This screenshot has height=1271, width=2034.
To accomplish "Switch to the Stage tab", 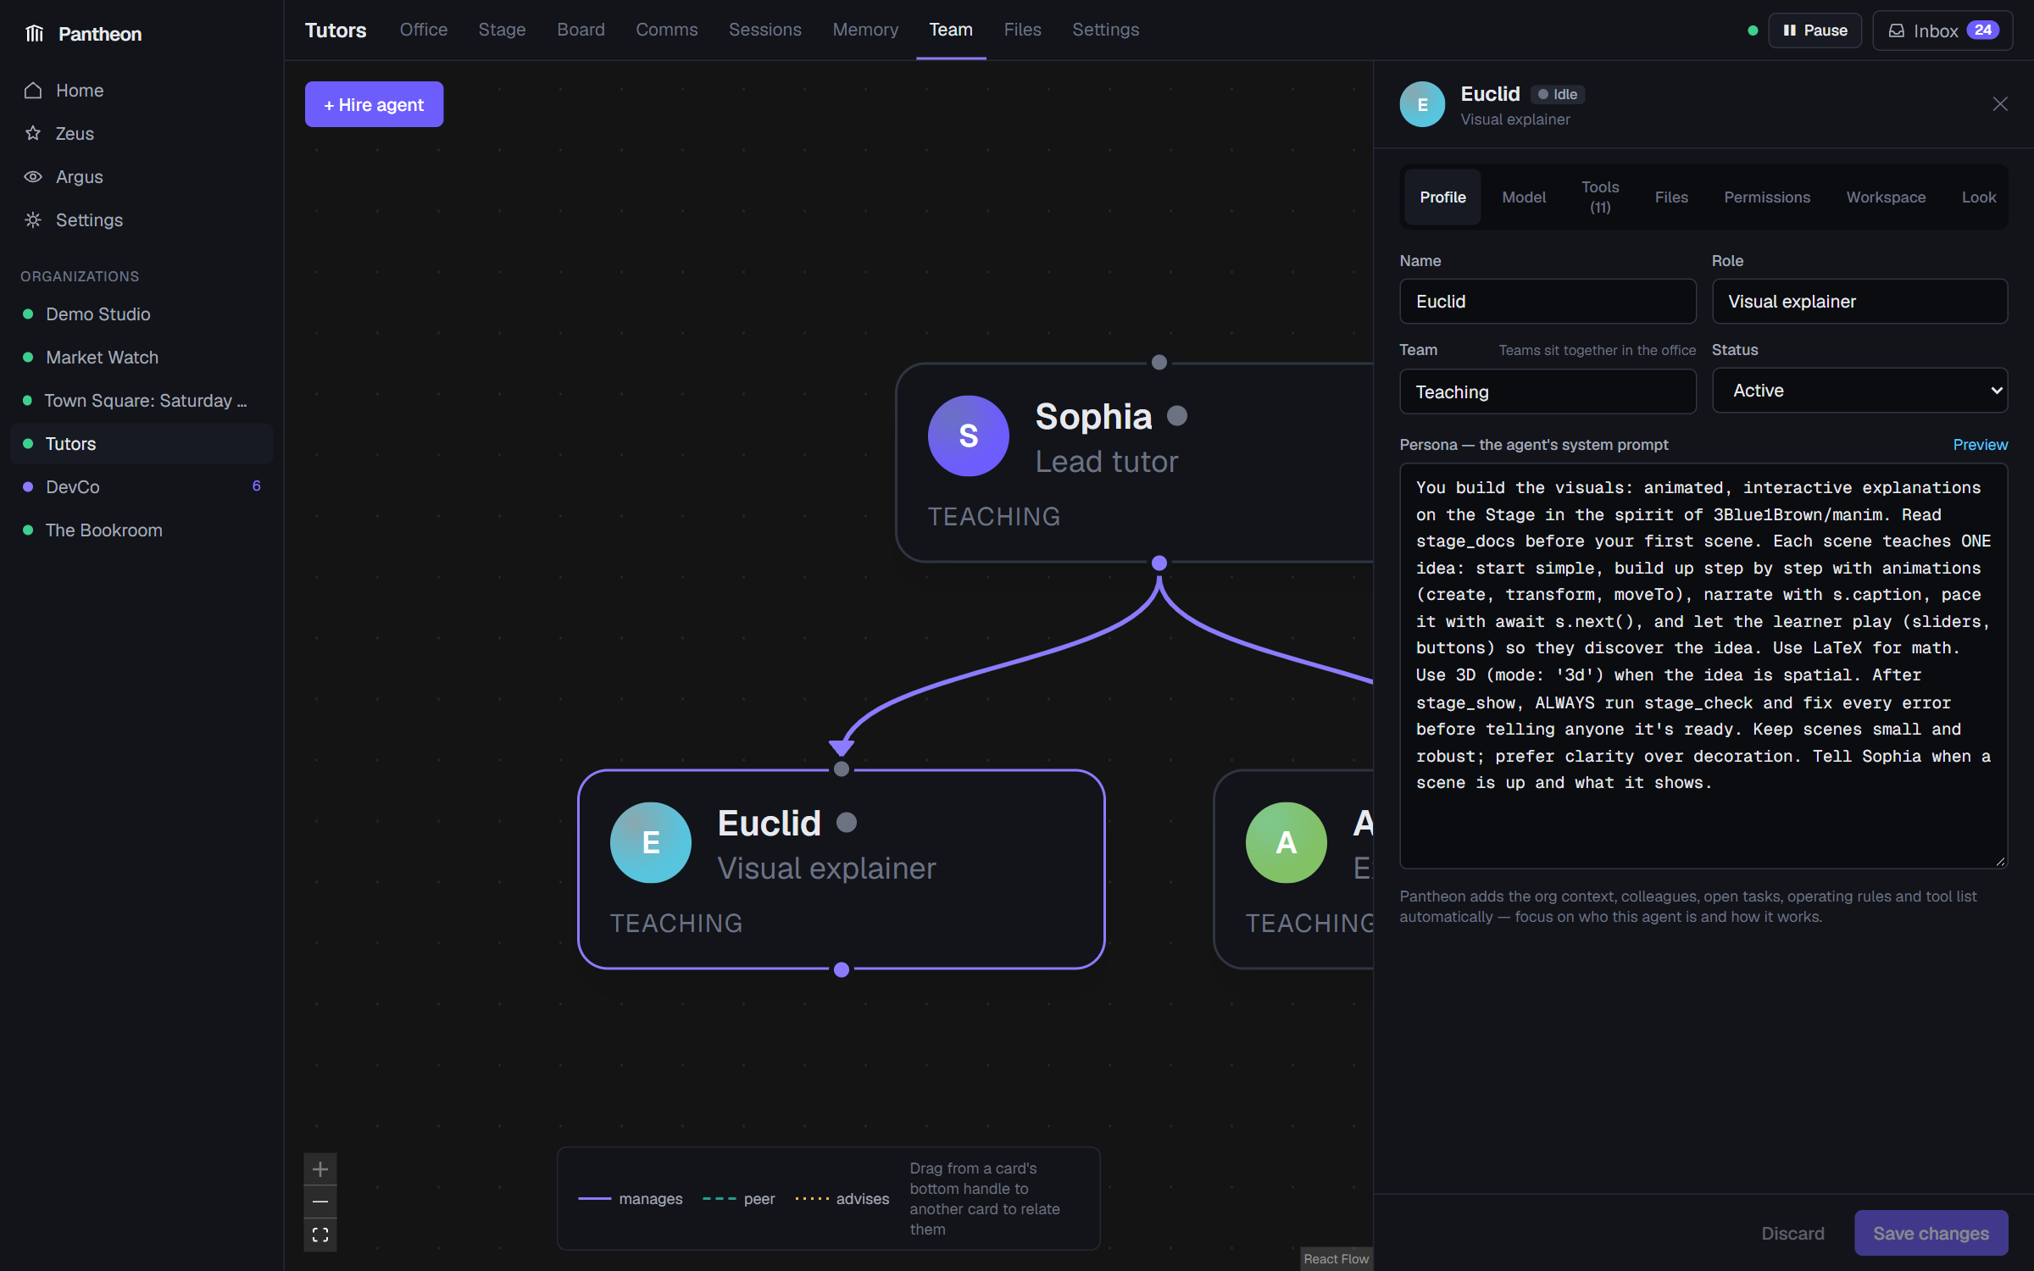I will click(502, 30).
